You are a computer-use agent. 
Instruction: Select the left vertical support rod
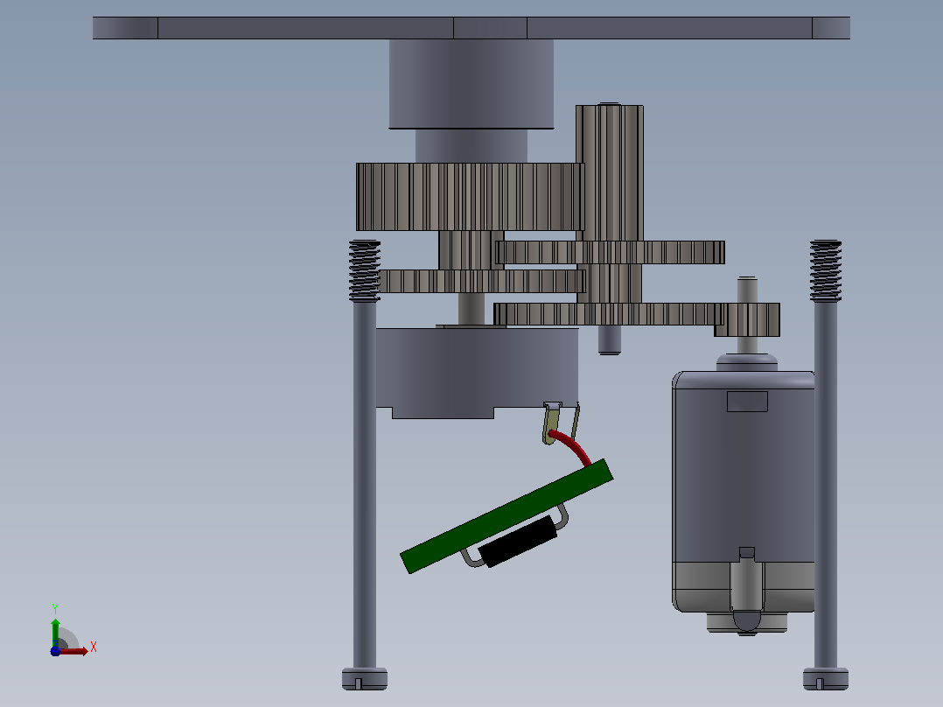coord(365,485)
